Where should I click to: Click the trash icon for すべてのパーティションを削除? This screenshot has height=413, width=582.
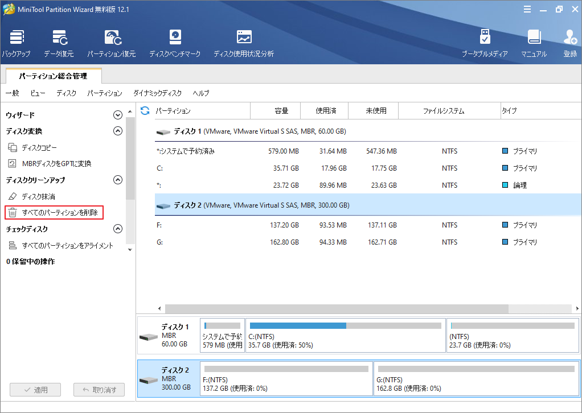(x=13, y=212)
